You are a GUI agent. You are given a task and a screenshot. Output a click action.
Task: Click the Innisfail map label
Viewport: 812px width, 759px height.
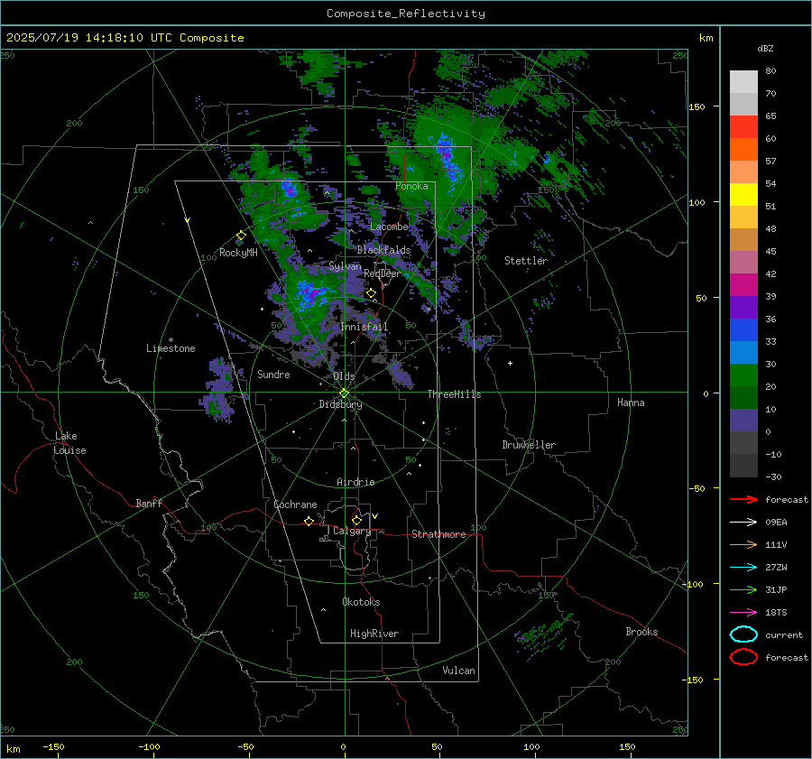(x=364, y=327)
